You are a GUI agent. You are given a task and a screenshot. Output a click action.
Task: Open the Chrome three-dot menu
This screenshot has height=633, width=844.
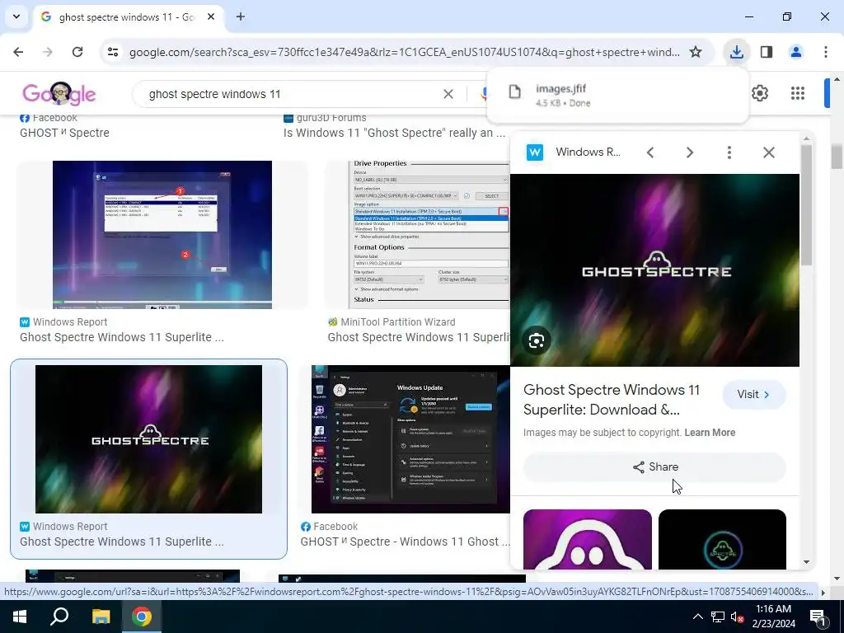coord(825,52)
